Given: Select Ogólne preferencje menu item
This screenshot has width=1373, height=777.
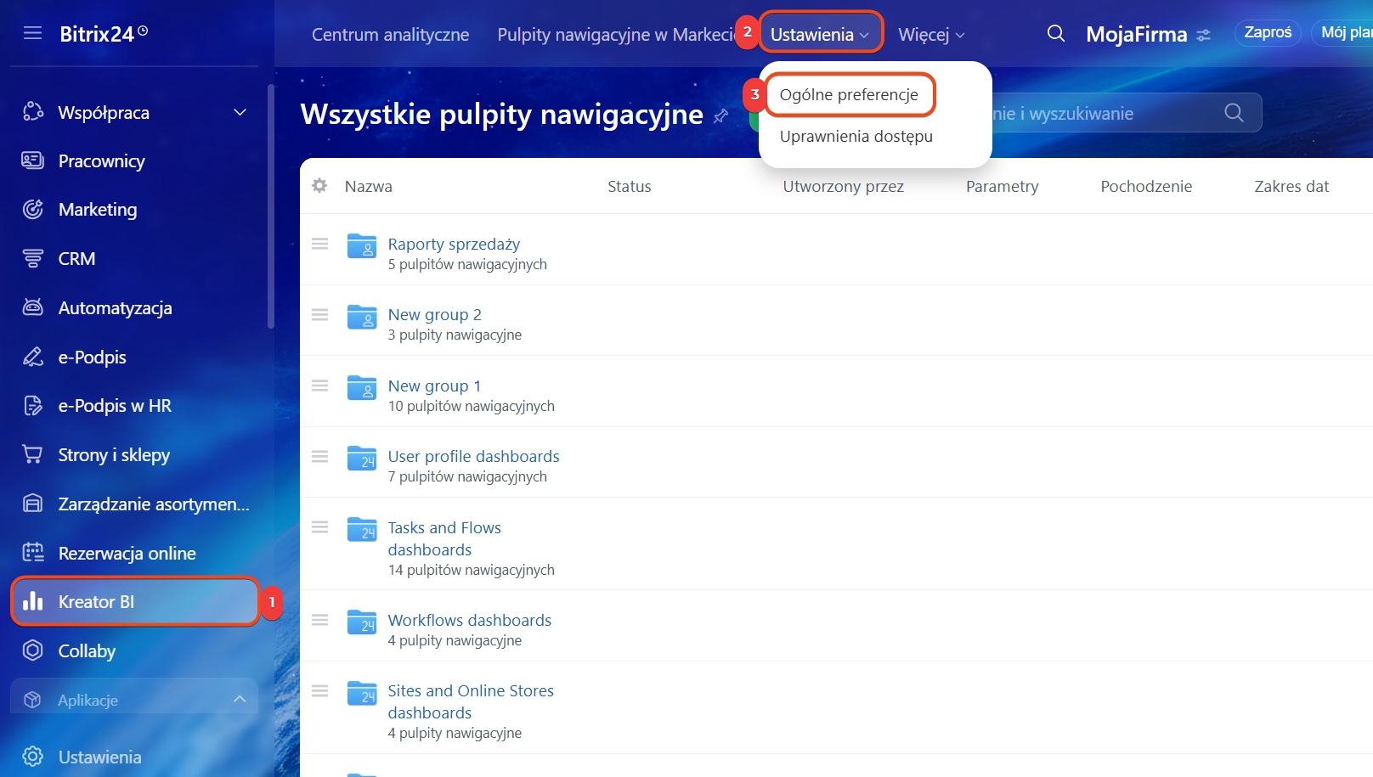Looking at the screenshot, I should pyautogui.click(x=848, y=95).
